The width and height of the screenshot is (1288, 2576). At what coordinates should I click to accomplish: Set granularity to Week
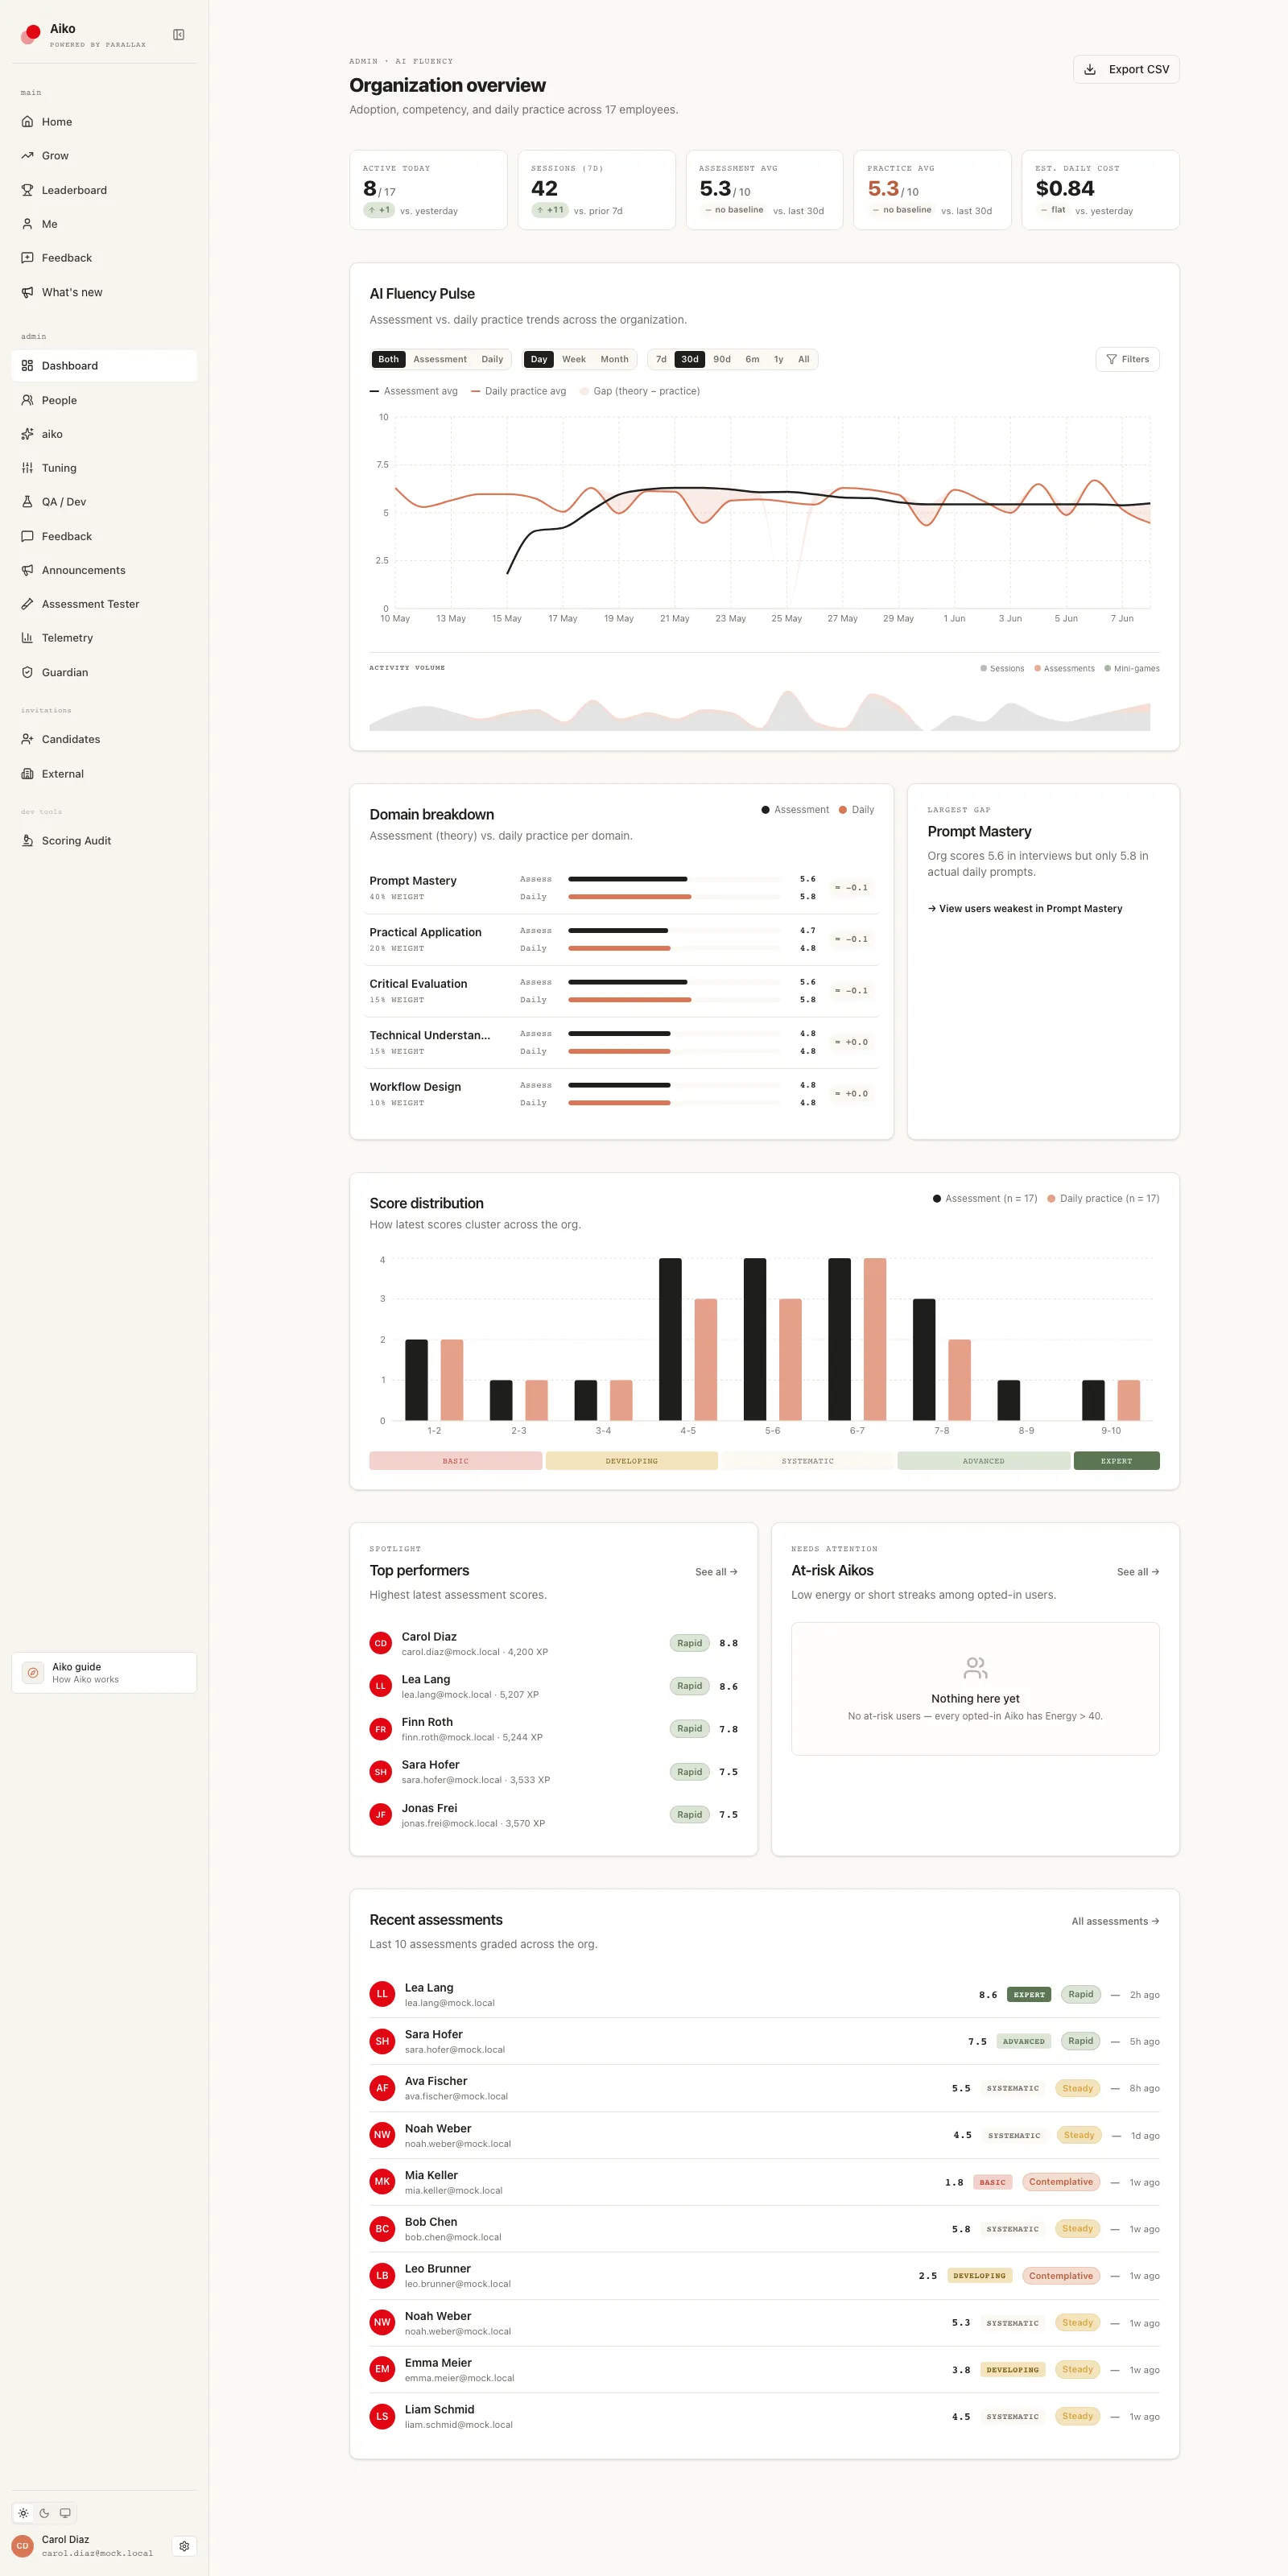[574, 359]
